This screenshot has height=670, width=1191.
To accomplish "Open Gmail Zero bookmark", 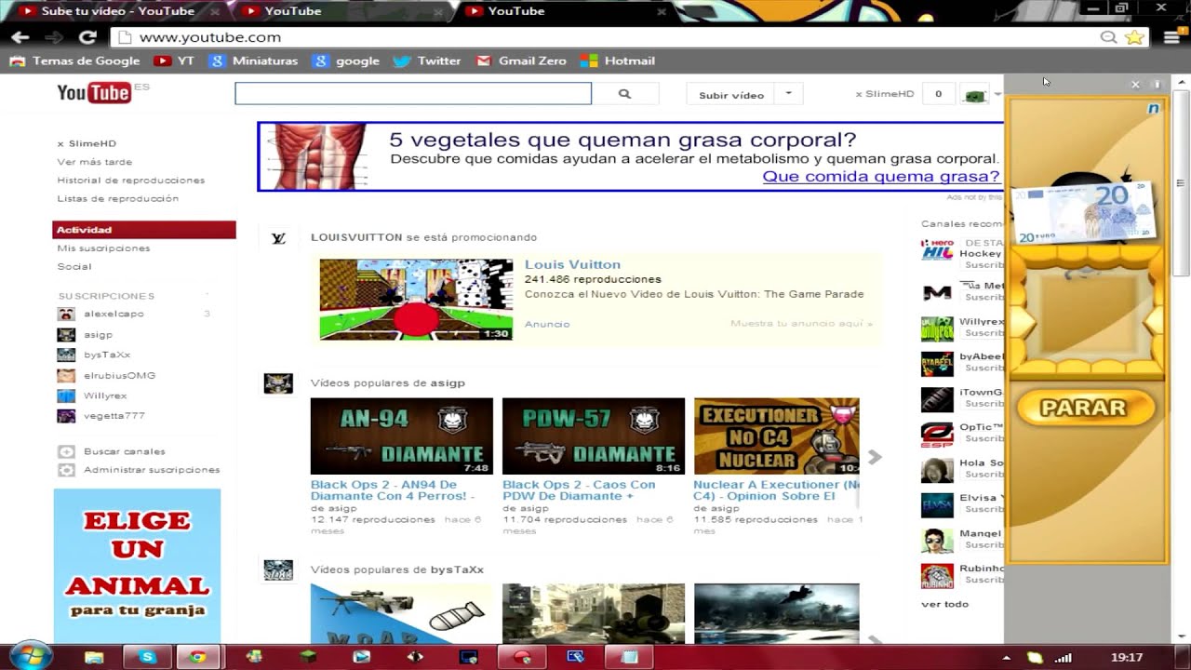I will click(x=521, y=60).
